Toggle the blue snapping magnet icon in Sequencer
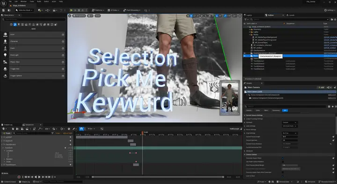The width and height of the screenshot is (337, 184). coord(81,129)
